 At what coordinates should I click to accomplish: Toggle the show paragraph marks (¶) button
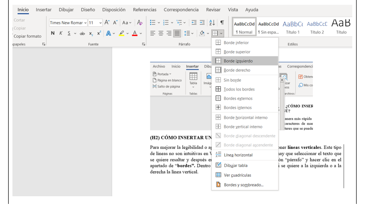pos(222,22)
